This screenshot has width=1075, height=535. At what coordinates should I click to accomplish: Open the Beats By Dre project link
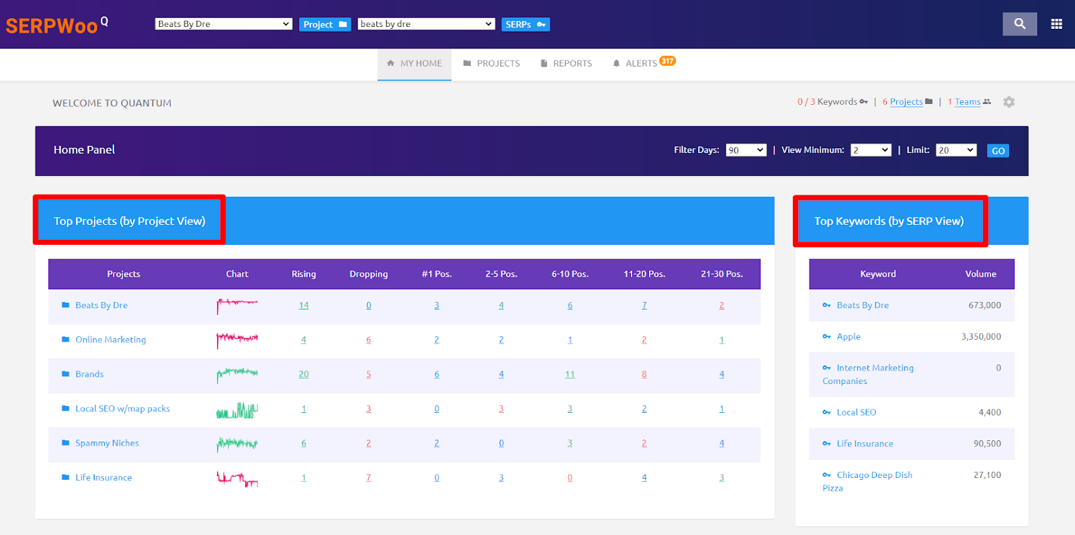[x=101, y=305]
